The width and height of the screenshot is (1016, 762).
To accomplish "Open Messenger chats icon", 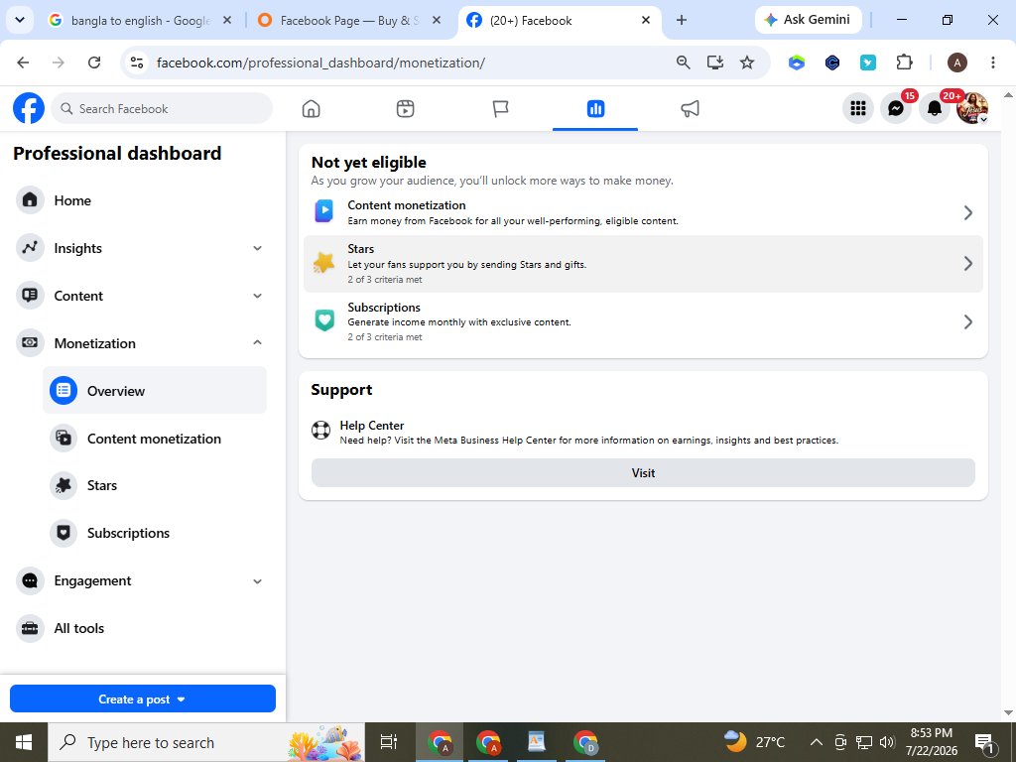I will coord(896,108).
